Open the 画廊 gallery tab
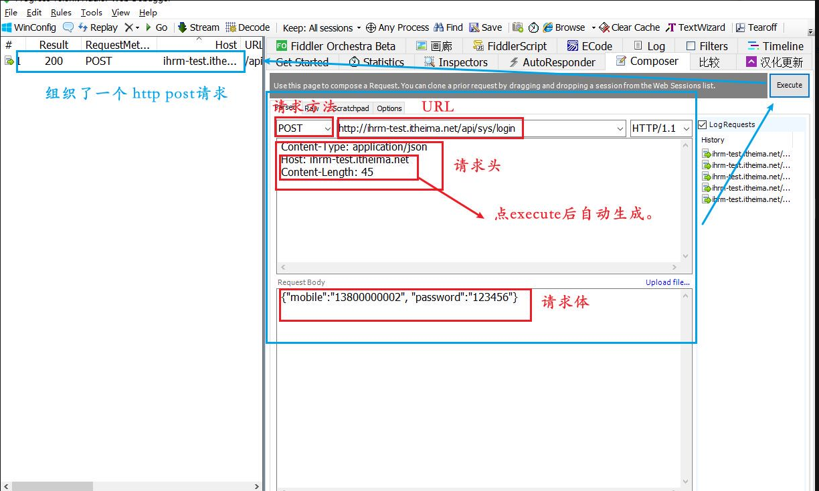Image resolution: width=819 pixels, height=491 pixels. pyautogui.click(x=434, y=46)
